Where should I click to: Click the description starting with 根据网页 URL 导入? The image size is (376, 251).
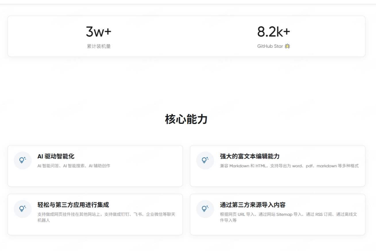(x=288, y=217)
